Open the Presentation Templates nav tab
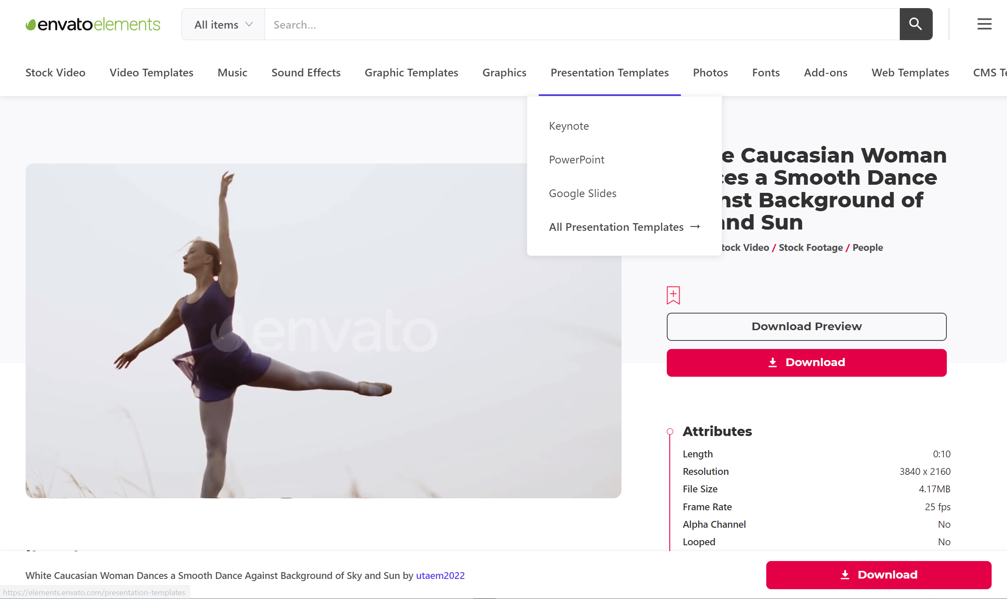The height and width of the screenshot is (599, 1007). point(609,73)
